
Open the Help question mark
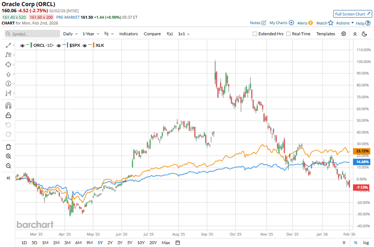tap(368, 23)
